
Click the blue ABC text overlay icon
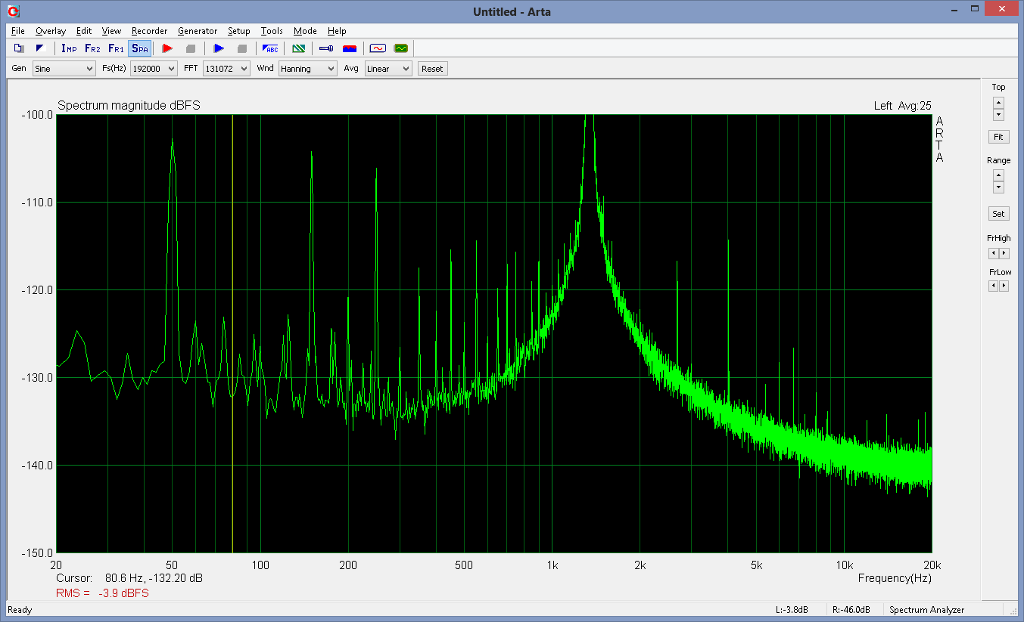(x=270, y=48)
